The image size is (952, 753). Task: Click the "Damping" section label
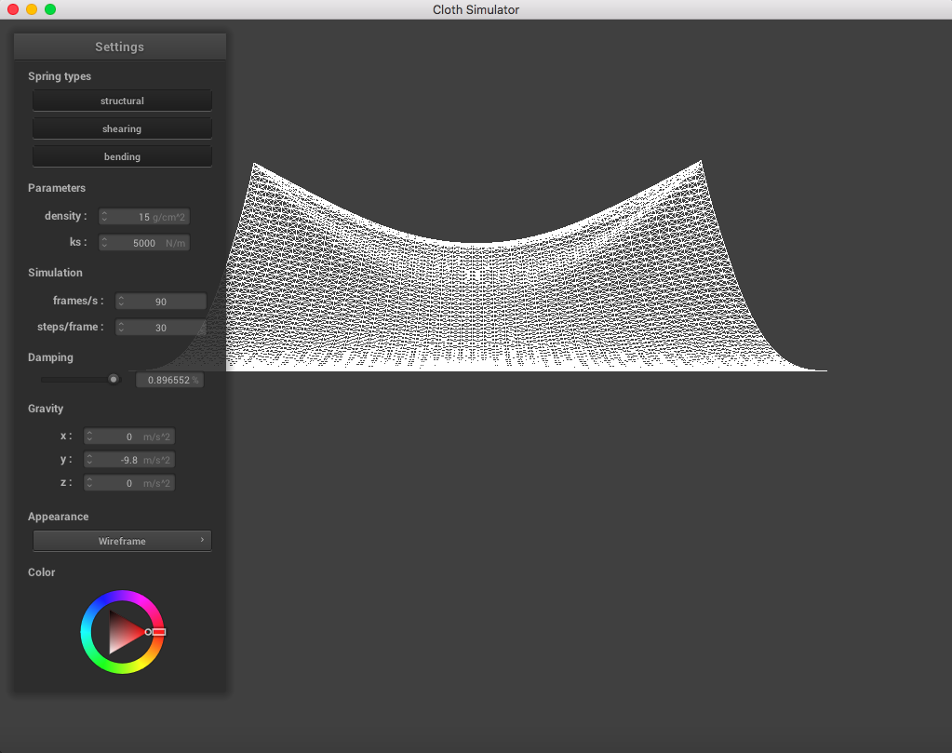pyautogui.click(x=50, y=357)
